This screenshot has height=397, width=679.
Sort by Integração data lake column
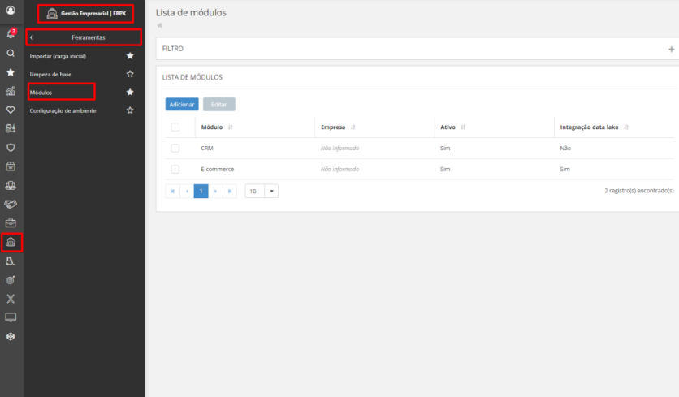click(x=626, y=127)
